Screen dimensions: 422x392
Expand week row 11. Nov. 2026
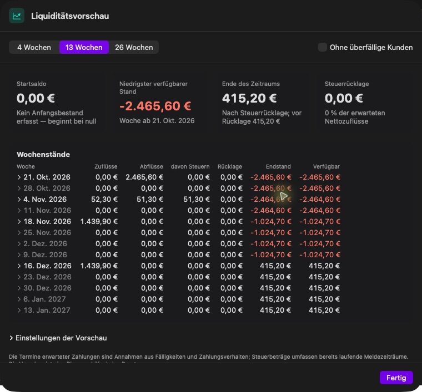[x=19, y=210]
